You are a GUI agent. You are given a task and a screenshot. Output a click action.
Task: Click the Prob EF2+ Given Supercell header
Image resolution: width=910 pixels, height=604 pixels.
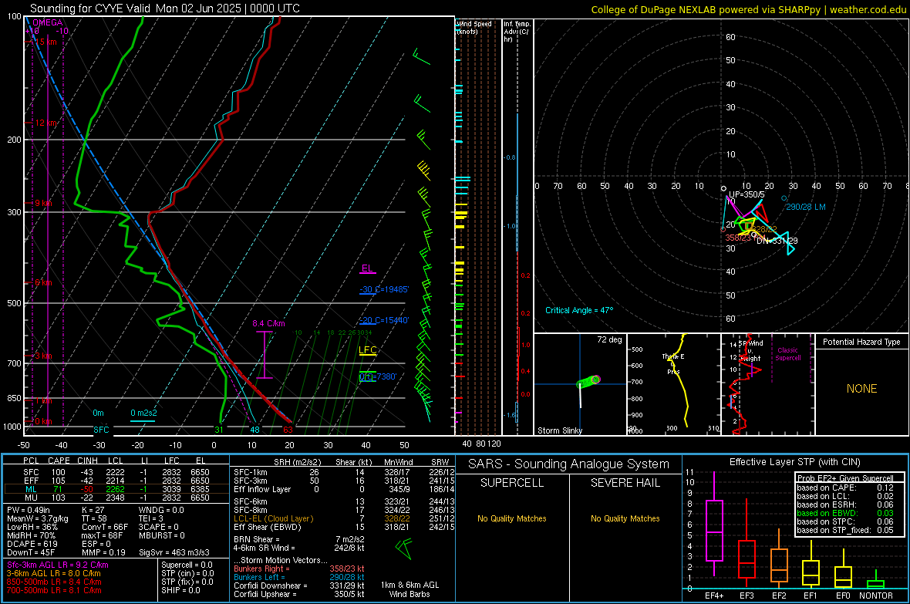pyautogui.click(x=845, y=478)
